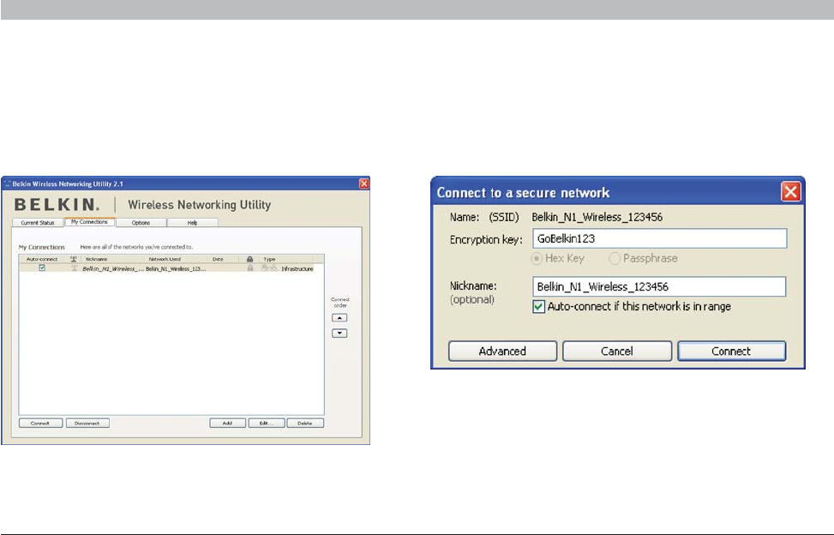Move connection down in connect order
The image size is (834, 535).
339,333
